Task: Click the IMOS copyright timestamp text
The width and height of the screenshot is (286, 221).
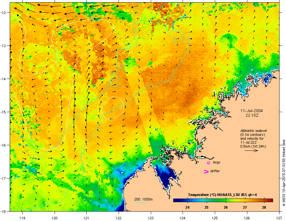Action: 284,173
